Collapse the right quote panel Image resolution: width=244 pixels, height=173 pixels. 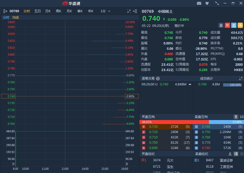(135, 11)
